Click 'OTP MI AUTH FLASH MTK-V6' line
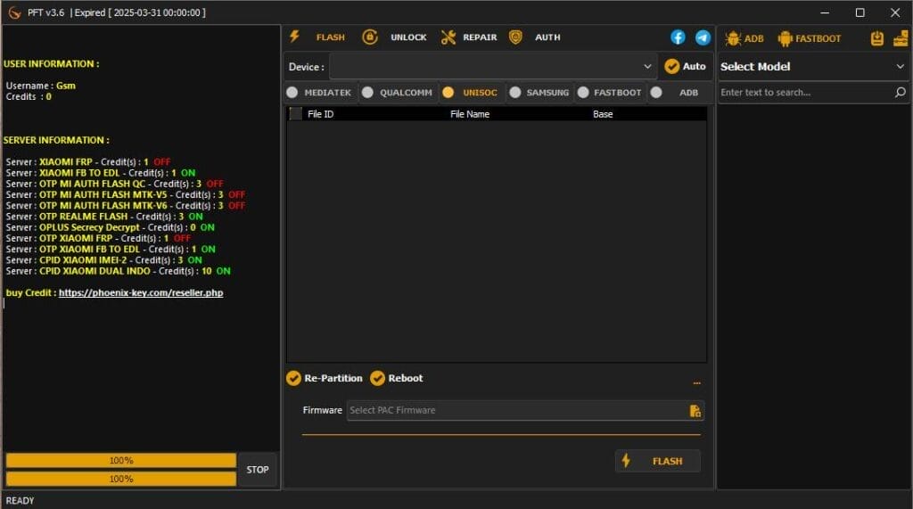Viewport: 913px width, 509px height. coord(125,206)
